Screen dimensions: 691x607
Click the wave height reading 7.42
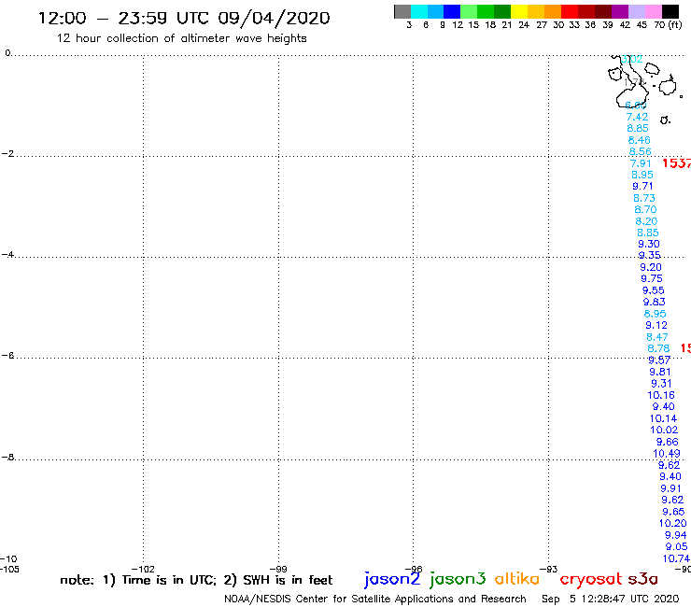(637, 117)
